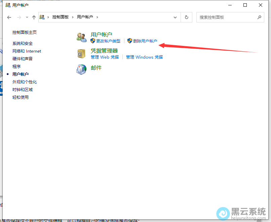Open 管理 Windows 凭据 link
Viewport: 271px width, 222px height.
click(x=144, y=57)
